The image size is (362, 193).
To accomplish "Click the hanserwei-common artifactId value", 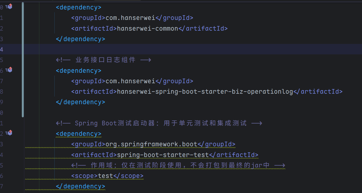I will click(x=148, y=28).
